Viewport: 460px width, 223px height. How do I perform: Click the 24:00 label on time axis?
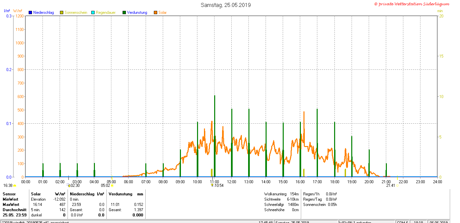[x=438, y=182]
